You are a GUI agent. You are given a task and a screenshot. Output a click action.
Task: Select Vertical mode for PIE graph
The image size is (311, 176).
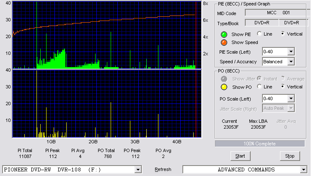(x=283, y=34)
